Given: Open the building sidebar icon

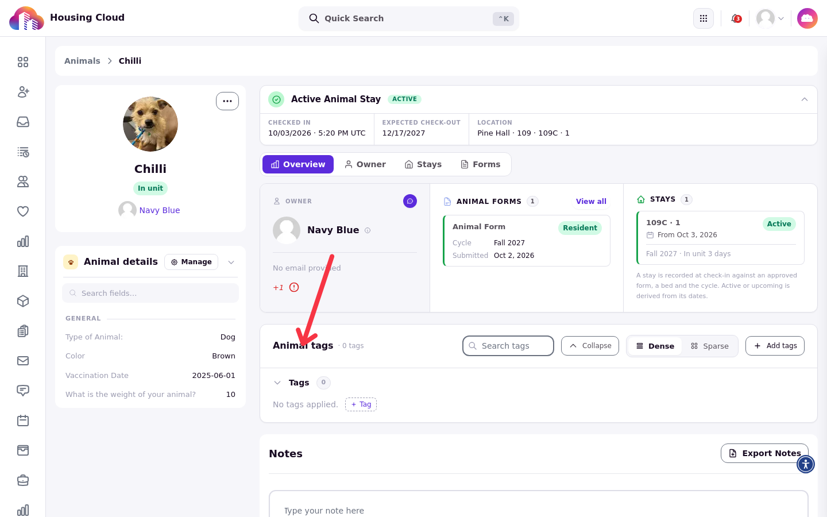Looking at the screenshot, I should coord(23,271).
